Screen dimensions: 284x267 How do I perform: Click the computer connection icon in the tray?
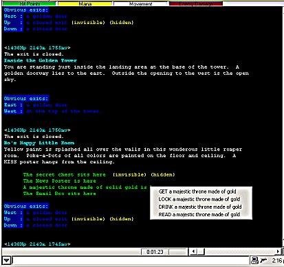coord(254,260)
